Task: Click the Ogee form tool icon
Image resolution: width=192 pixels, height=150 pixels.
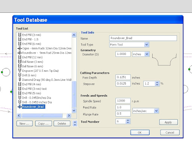Action: (x=19, y=48)
